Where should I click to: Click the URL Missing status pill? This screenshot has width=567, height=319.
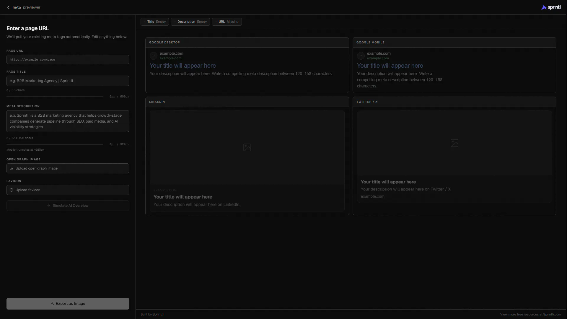point(227,22)
